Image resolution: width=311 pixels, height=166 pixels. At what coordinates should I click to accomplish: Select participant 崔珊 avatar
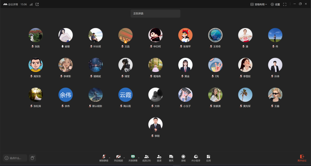pos(66,35)
